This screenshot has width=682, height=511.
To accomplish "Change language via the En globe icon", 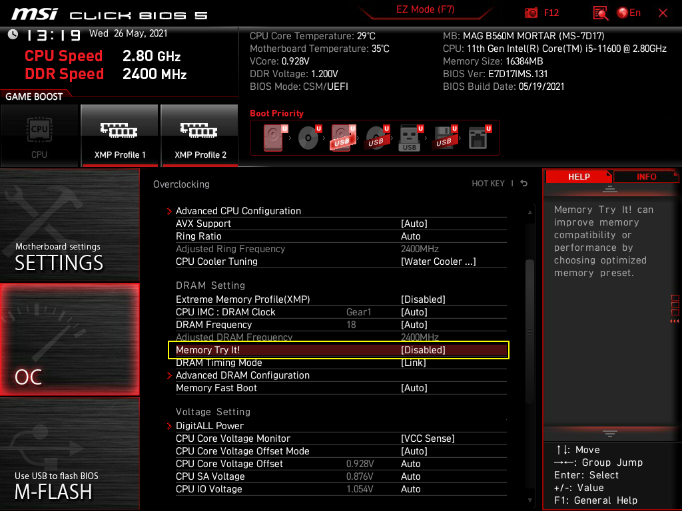I will pos(629,13).
